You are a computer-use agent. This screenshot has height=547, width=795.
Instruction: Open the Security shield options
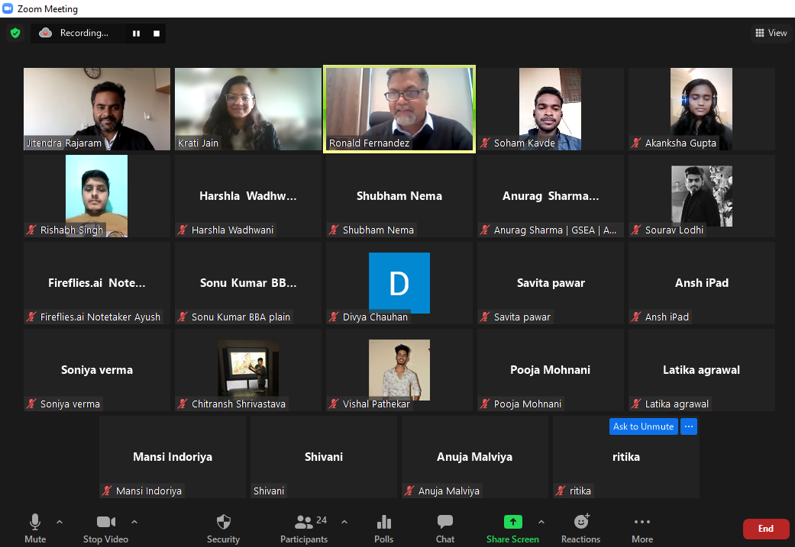[x=223, y=528]
